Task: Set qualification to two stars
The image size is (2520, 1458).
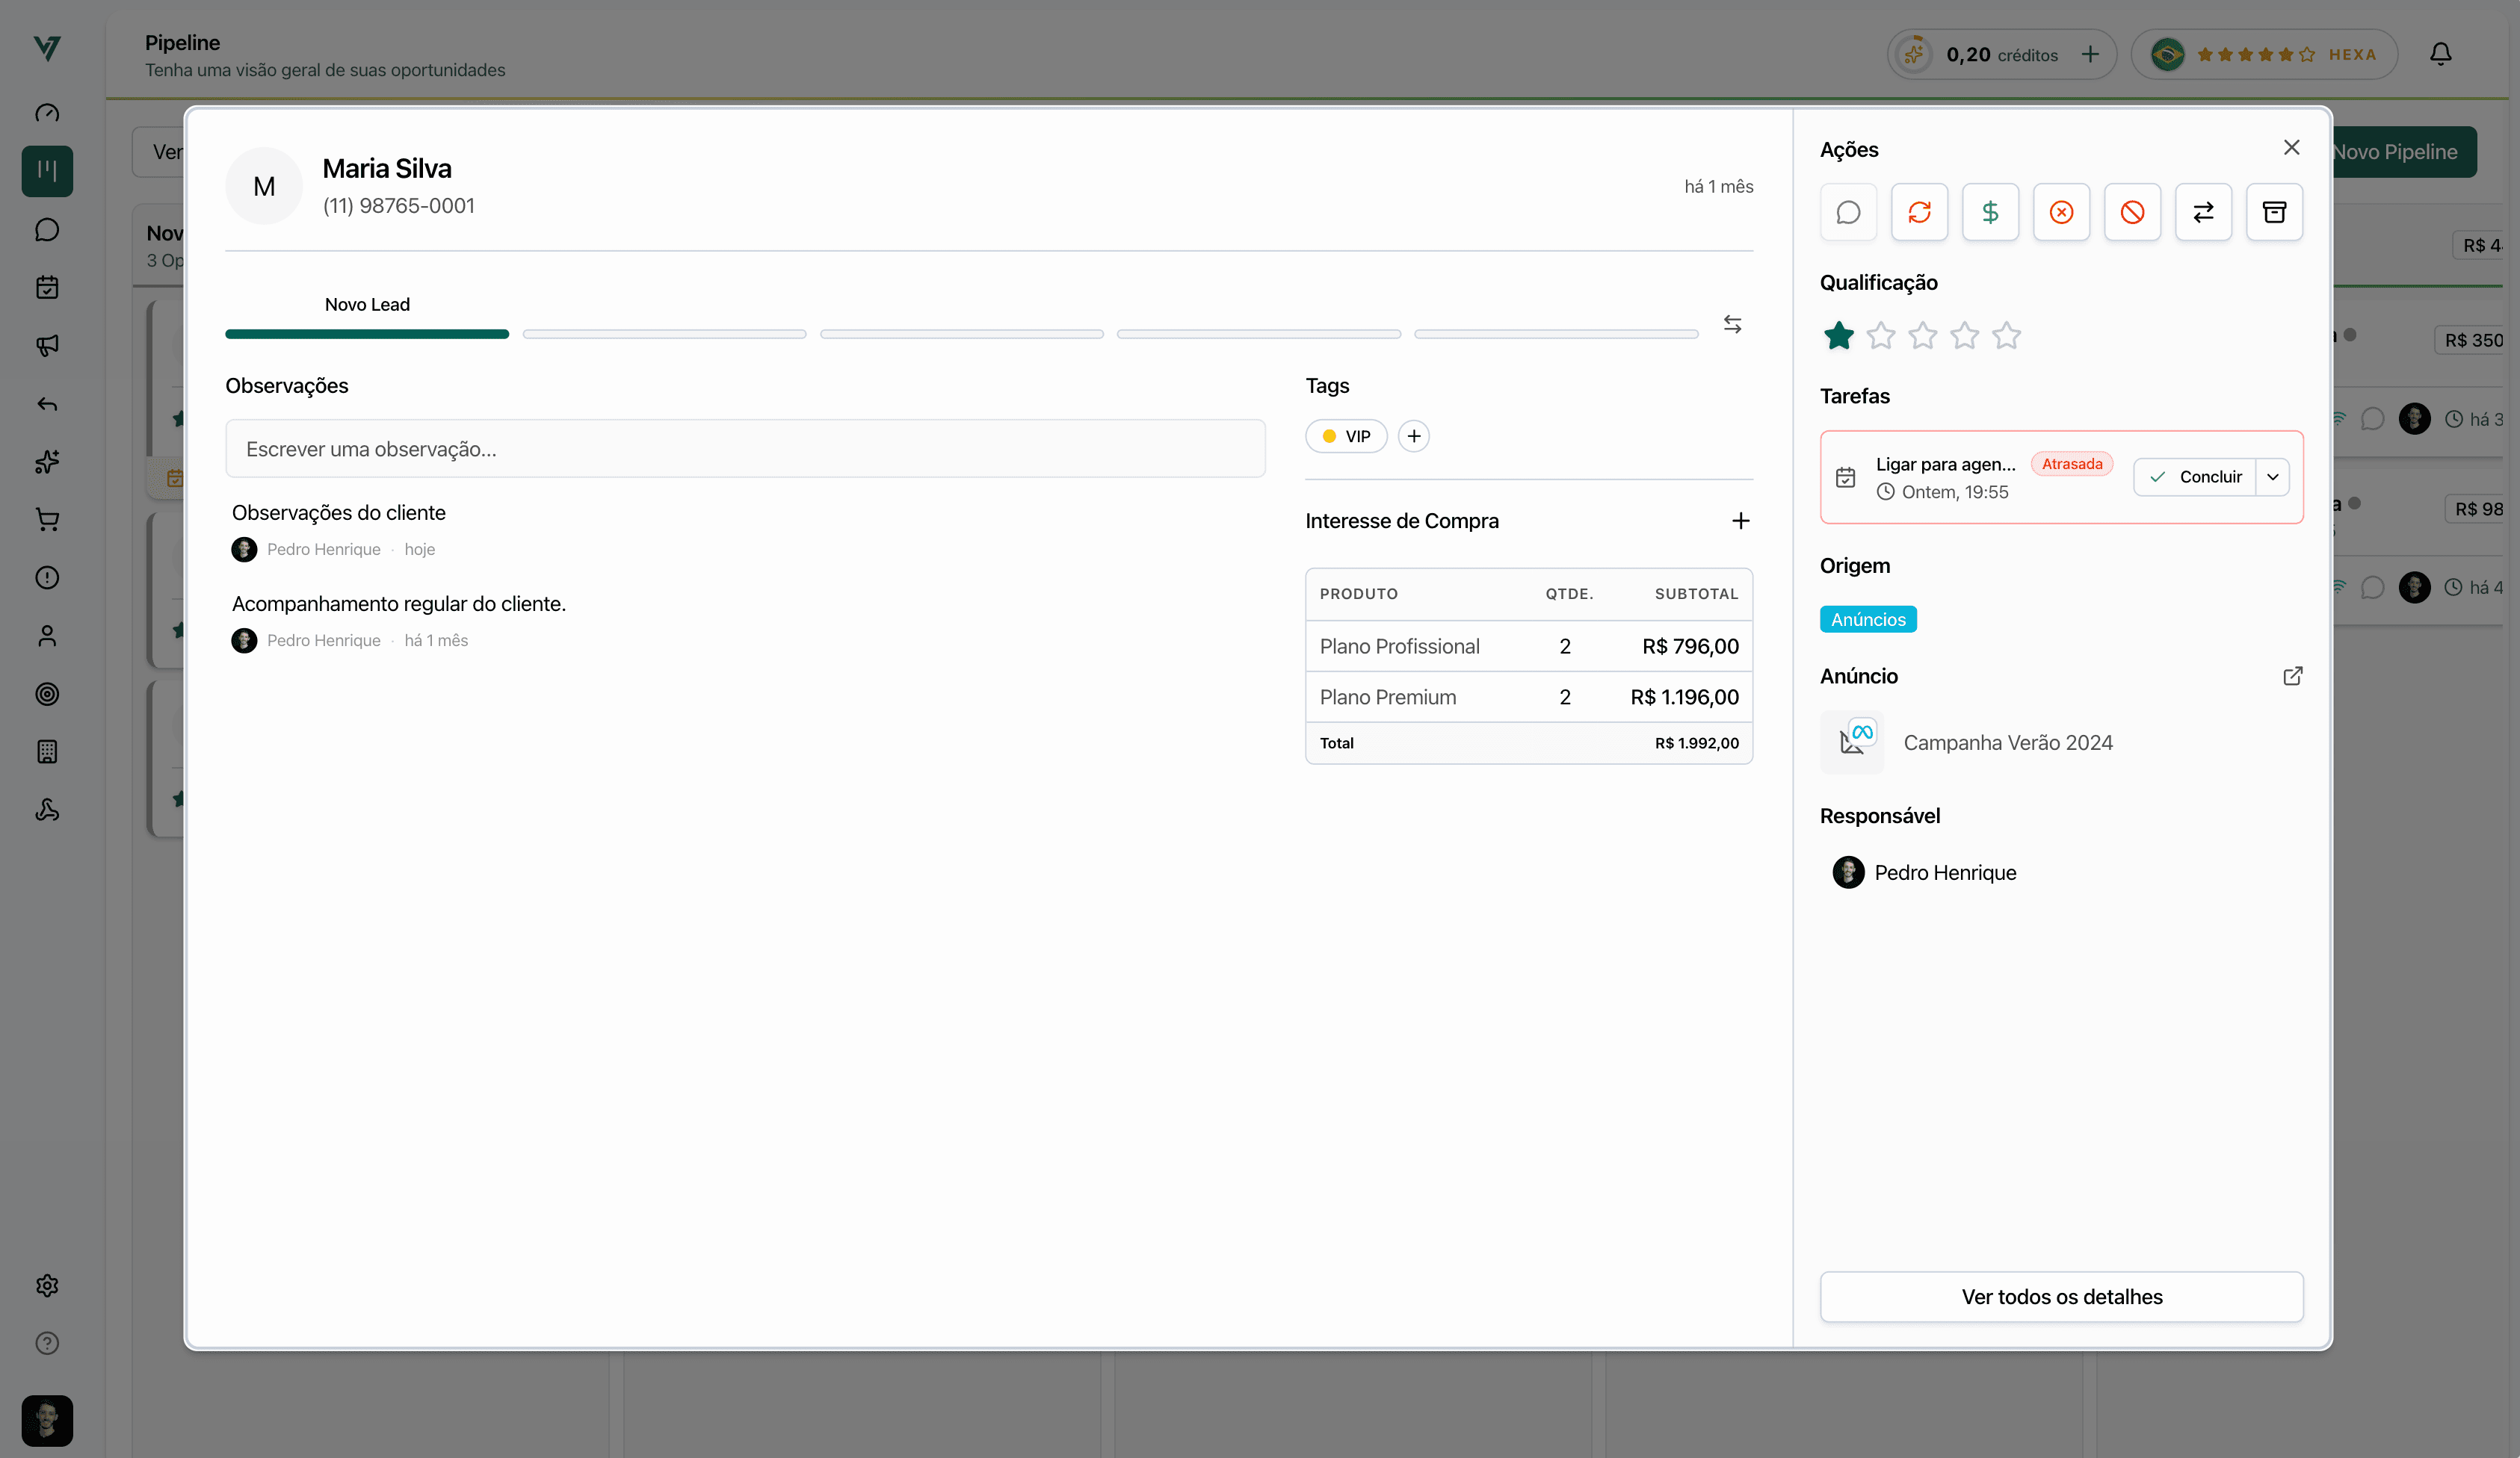Action: (1880, 336)
